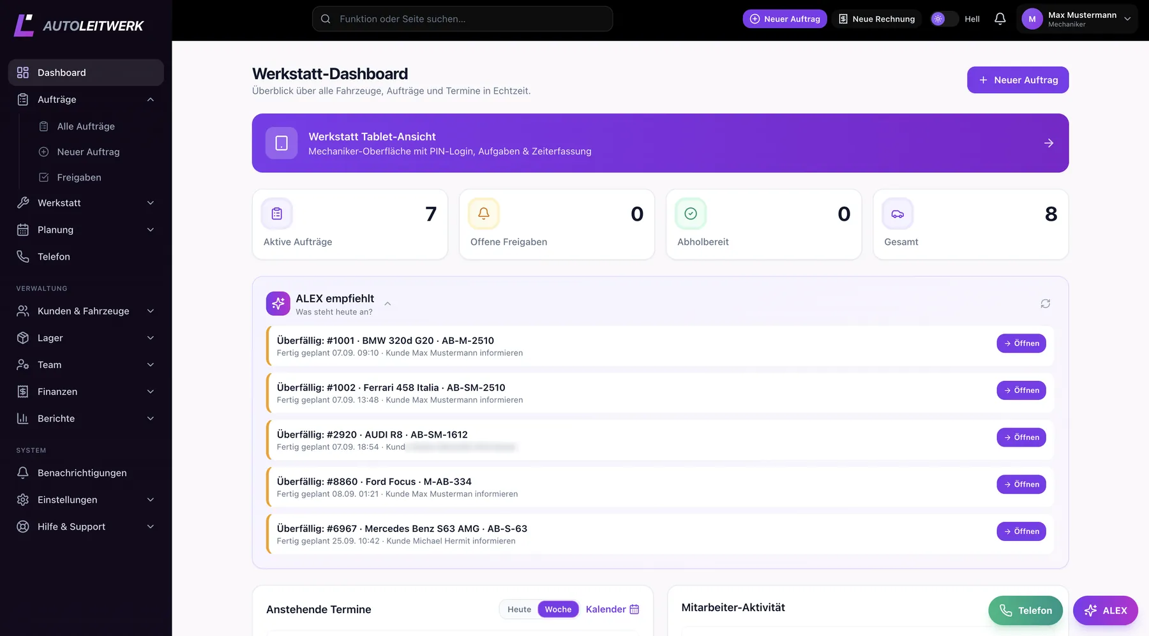
Task: Click the AUTOLEITWERK logo
Action: [79, 26]
